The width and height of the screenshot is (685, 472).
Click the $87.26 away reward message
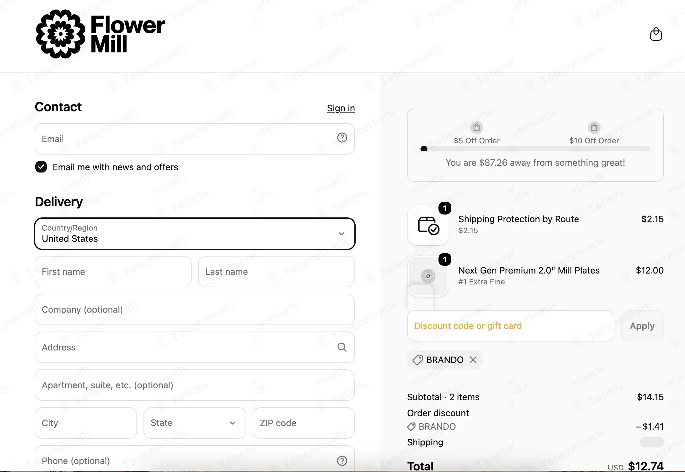click(535, 163)
